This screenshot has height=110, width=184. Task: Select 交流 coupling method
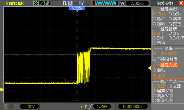(x=175, y=86)
